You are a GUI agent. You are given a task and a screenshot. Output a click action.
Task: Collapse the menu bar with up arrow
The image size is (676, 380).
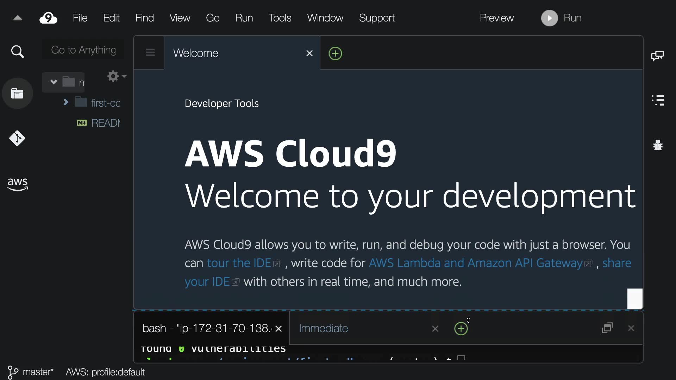(18, 18)
